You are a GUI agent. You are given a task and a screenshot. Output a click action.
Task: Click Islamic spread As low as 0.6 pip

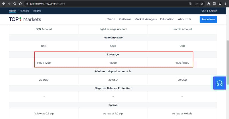(x=182, y=114)
